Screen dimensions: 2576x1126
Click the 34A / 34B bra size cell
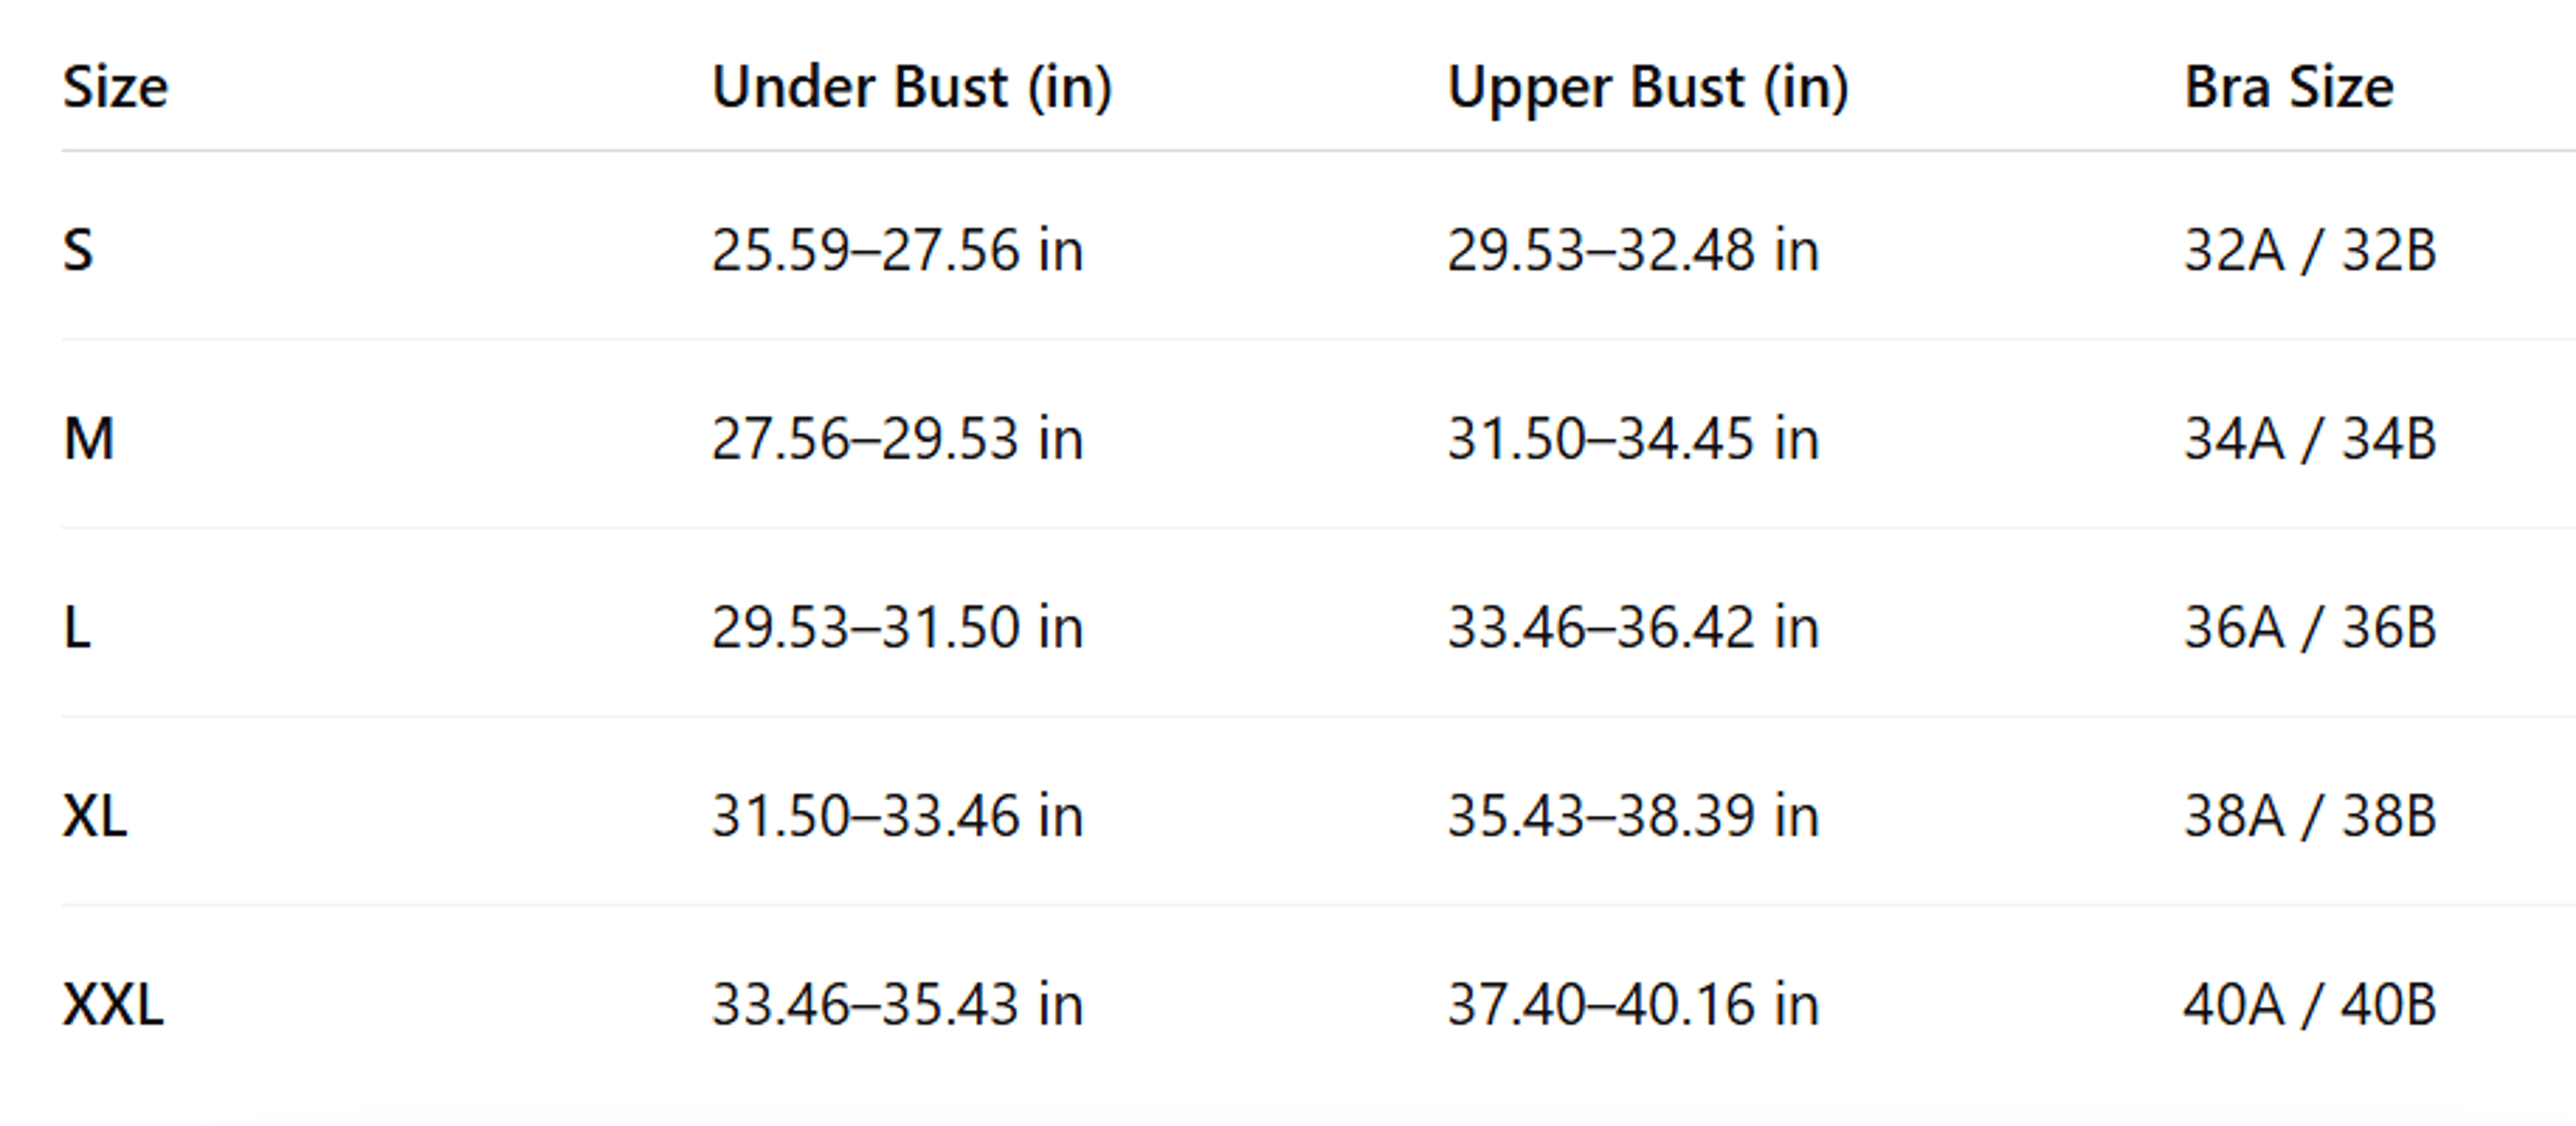point(2310,438)
